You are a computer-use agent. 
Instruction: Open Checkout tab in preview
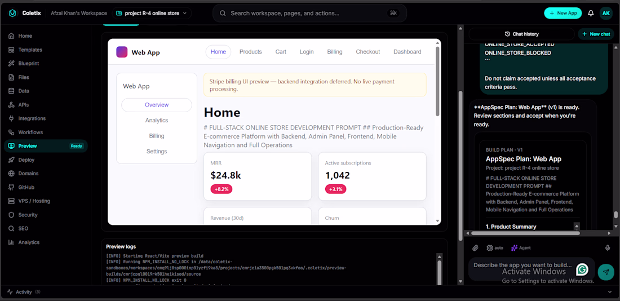(x=367, y=52)
